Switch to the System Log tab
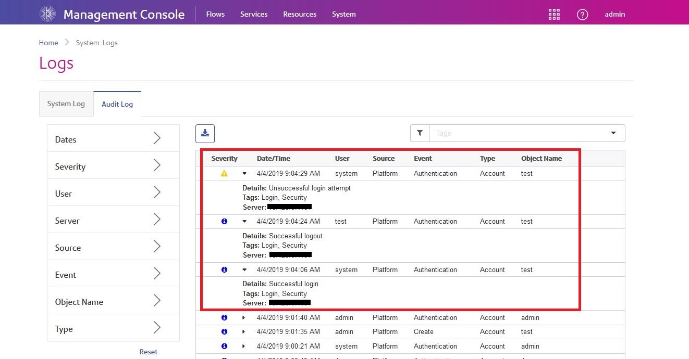 pos(66,104)
